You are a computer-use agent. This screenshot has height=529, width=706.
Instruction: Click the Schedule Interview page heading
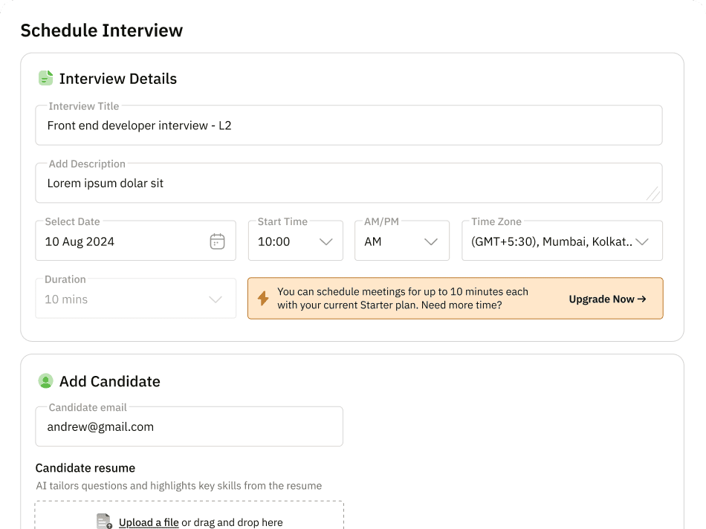[x=102, y=30]
